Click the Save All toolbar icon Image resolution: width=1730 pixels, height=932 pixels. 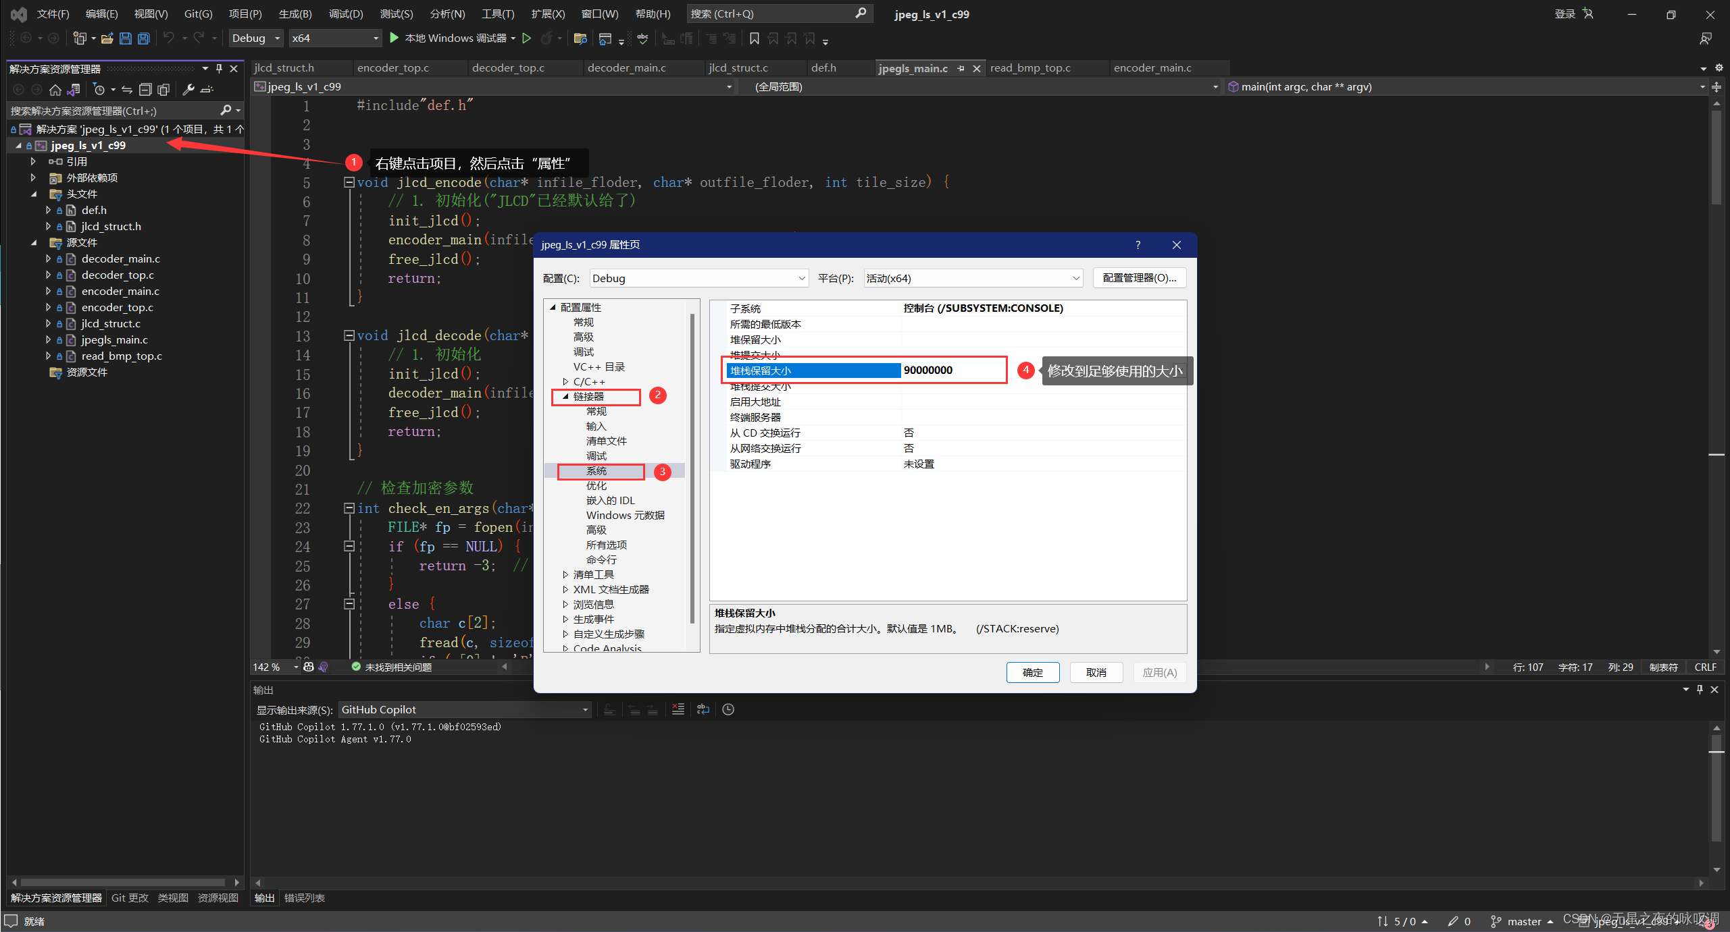144,38
